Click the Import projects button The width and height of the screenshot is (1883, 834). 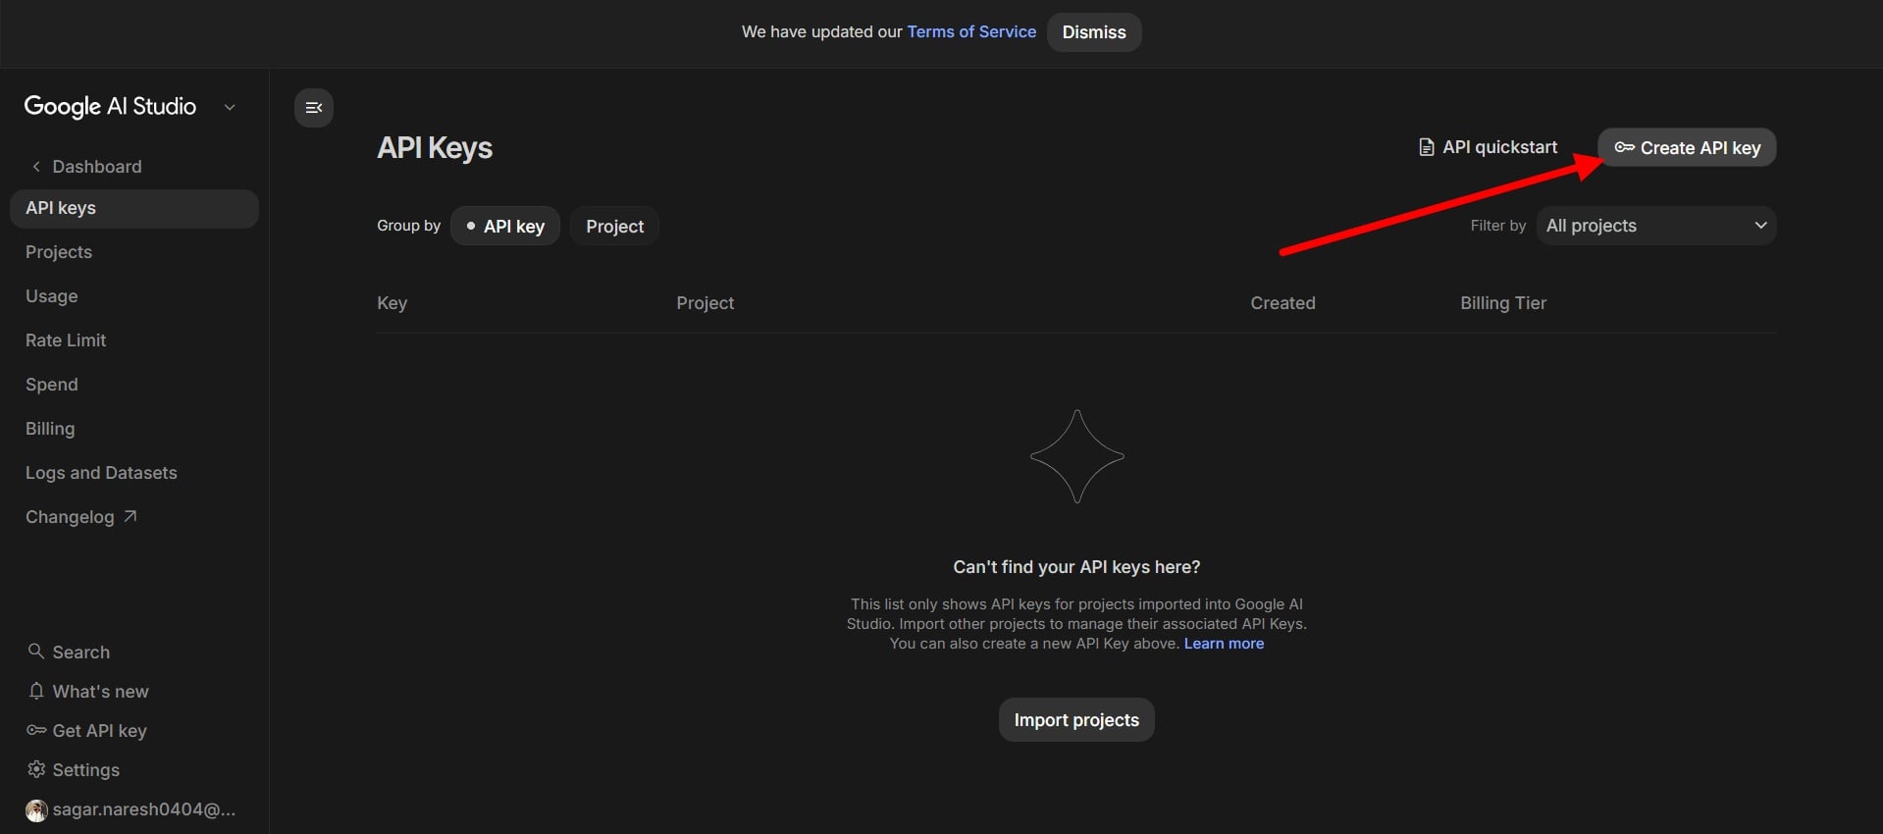pyautogui.click(x=1076, y=720)
